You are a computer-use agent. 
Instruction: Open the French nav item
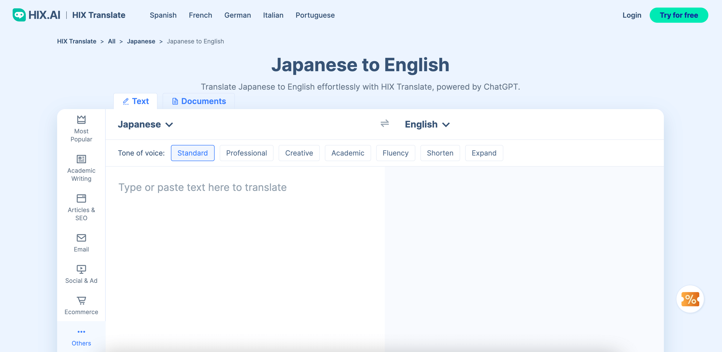(200, 15)
